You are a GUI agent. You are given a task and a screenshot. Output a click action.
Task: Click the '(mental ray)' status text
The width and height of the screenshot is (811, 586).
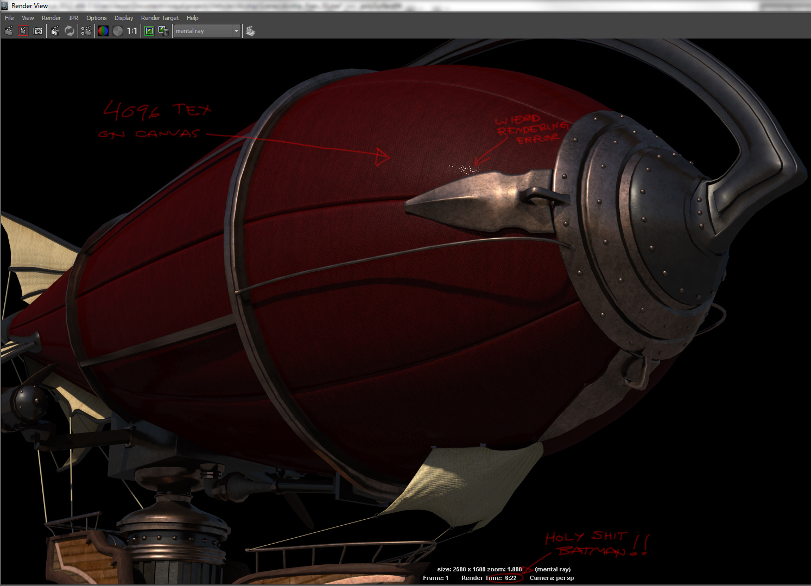pyautogui.click(x=553, y=569)
